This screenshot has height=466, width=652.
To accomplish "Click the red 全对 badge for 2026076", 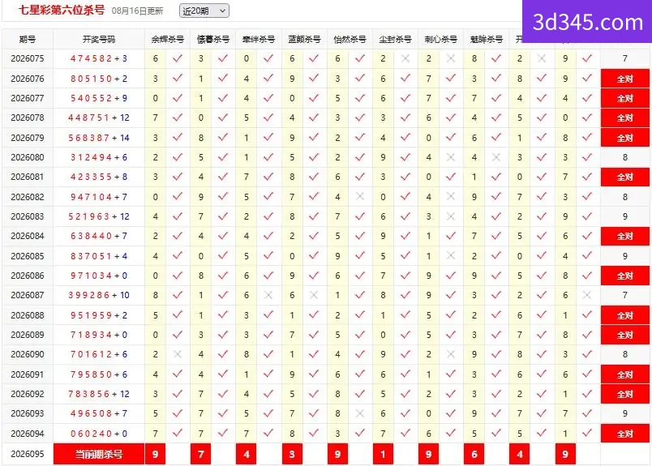I will point(625,79).
